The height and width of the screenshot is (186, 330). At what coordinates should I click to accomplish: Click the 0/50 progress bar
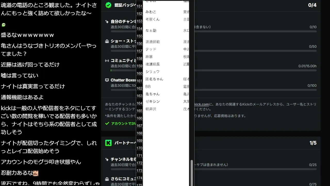[x=213, y=51]
